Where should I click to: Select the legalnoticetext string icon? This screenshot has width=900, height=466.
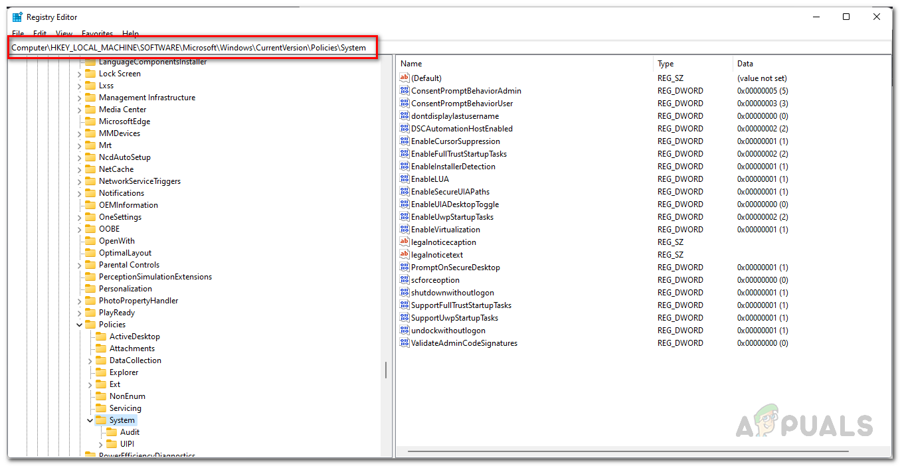click(404, 254)
